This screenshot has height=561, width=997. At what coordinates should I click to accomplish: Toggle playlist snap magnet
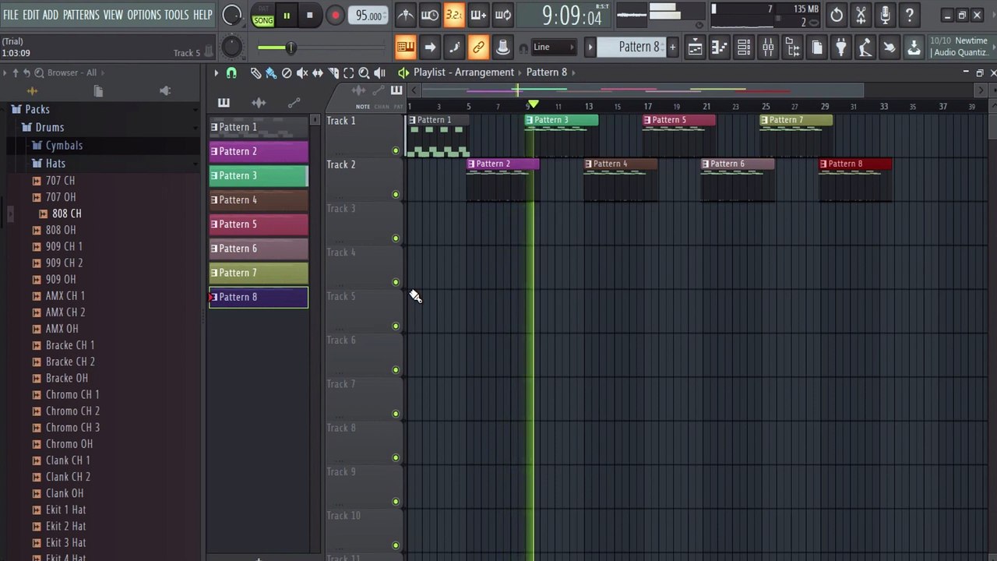point(231,72)
